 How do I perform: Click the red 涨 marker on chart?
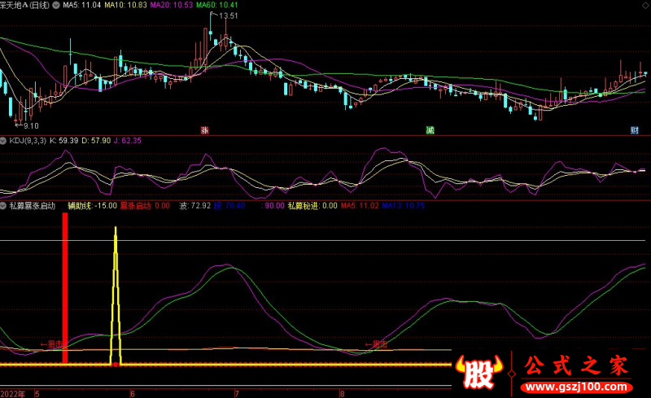[204, 130]
